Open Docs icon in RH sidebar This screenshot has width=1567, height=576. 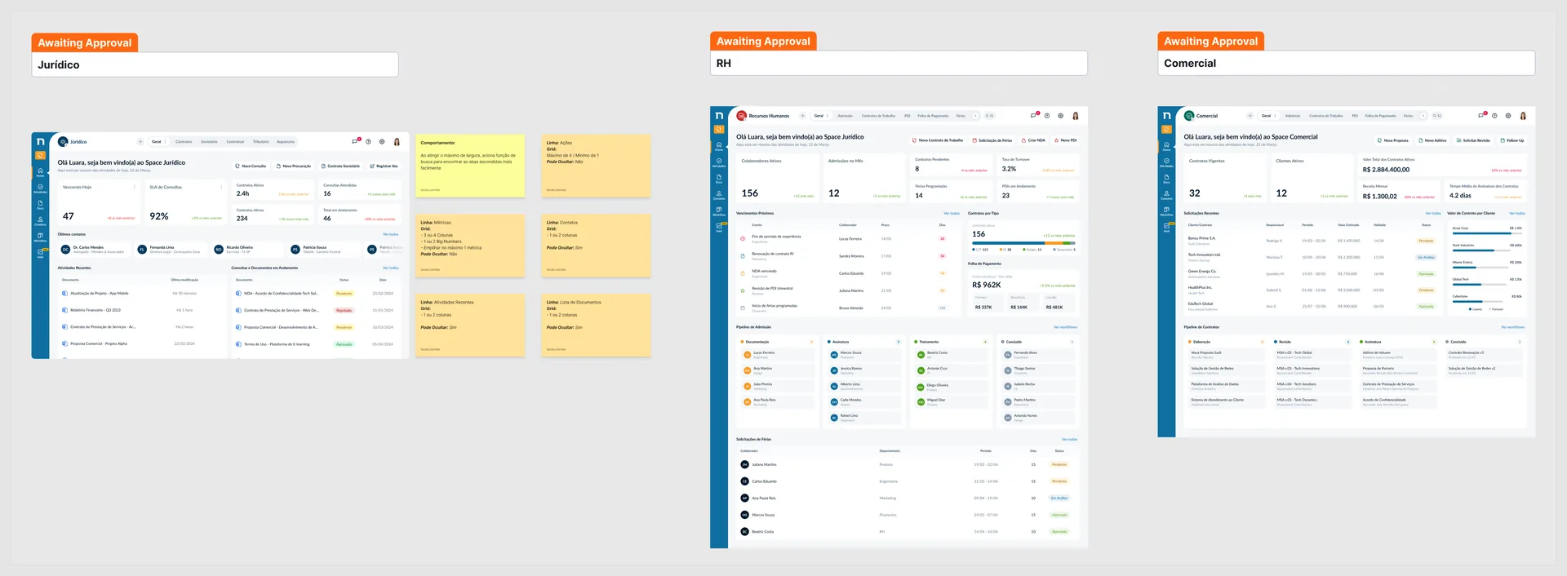click(719, 178)
